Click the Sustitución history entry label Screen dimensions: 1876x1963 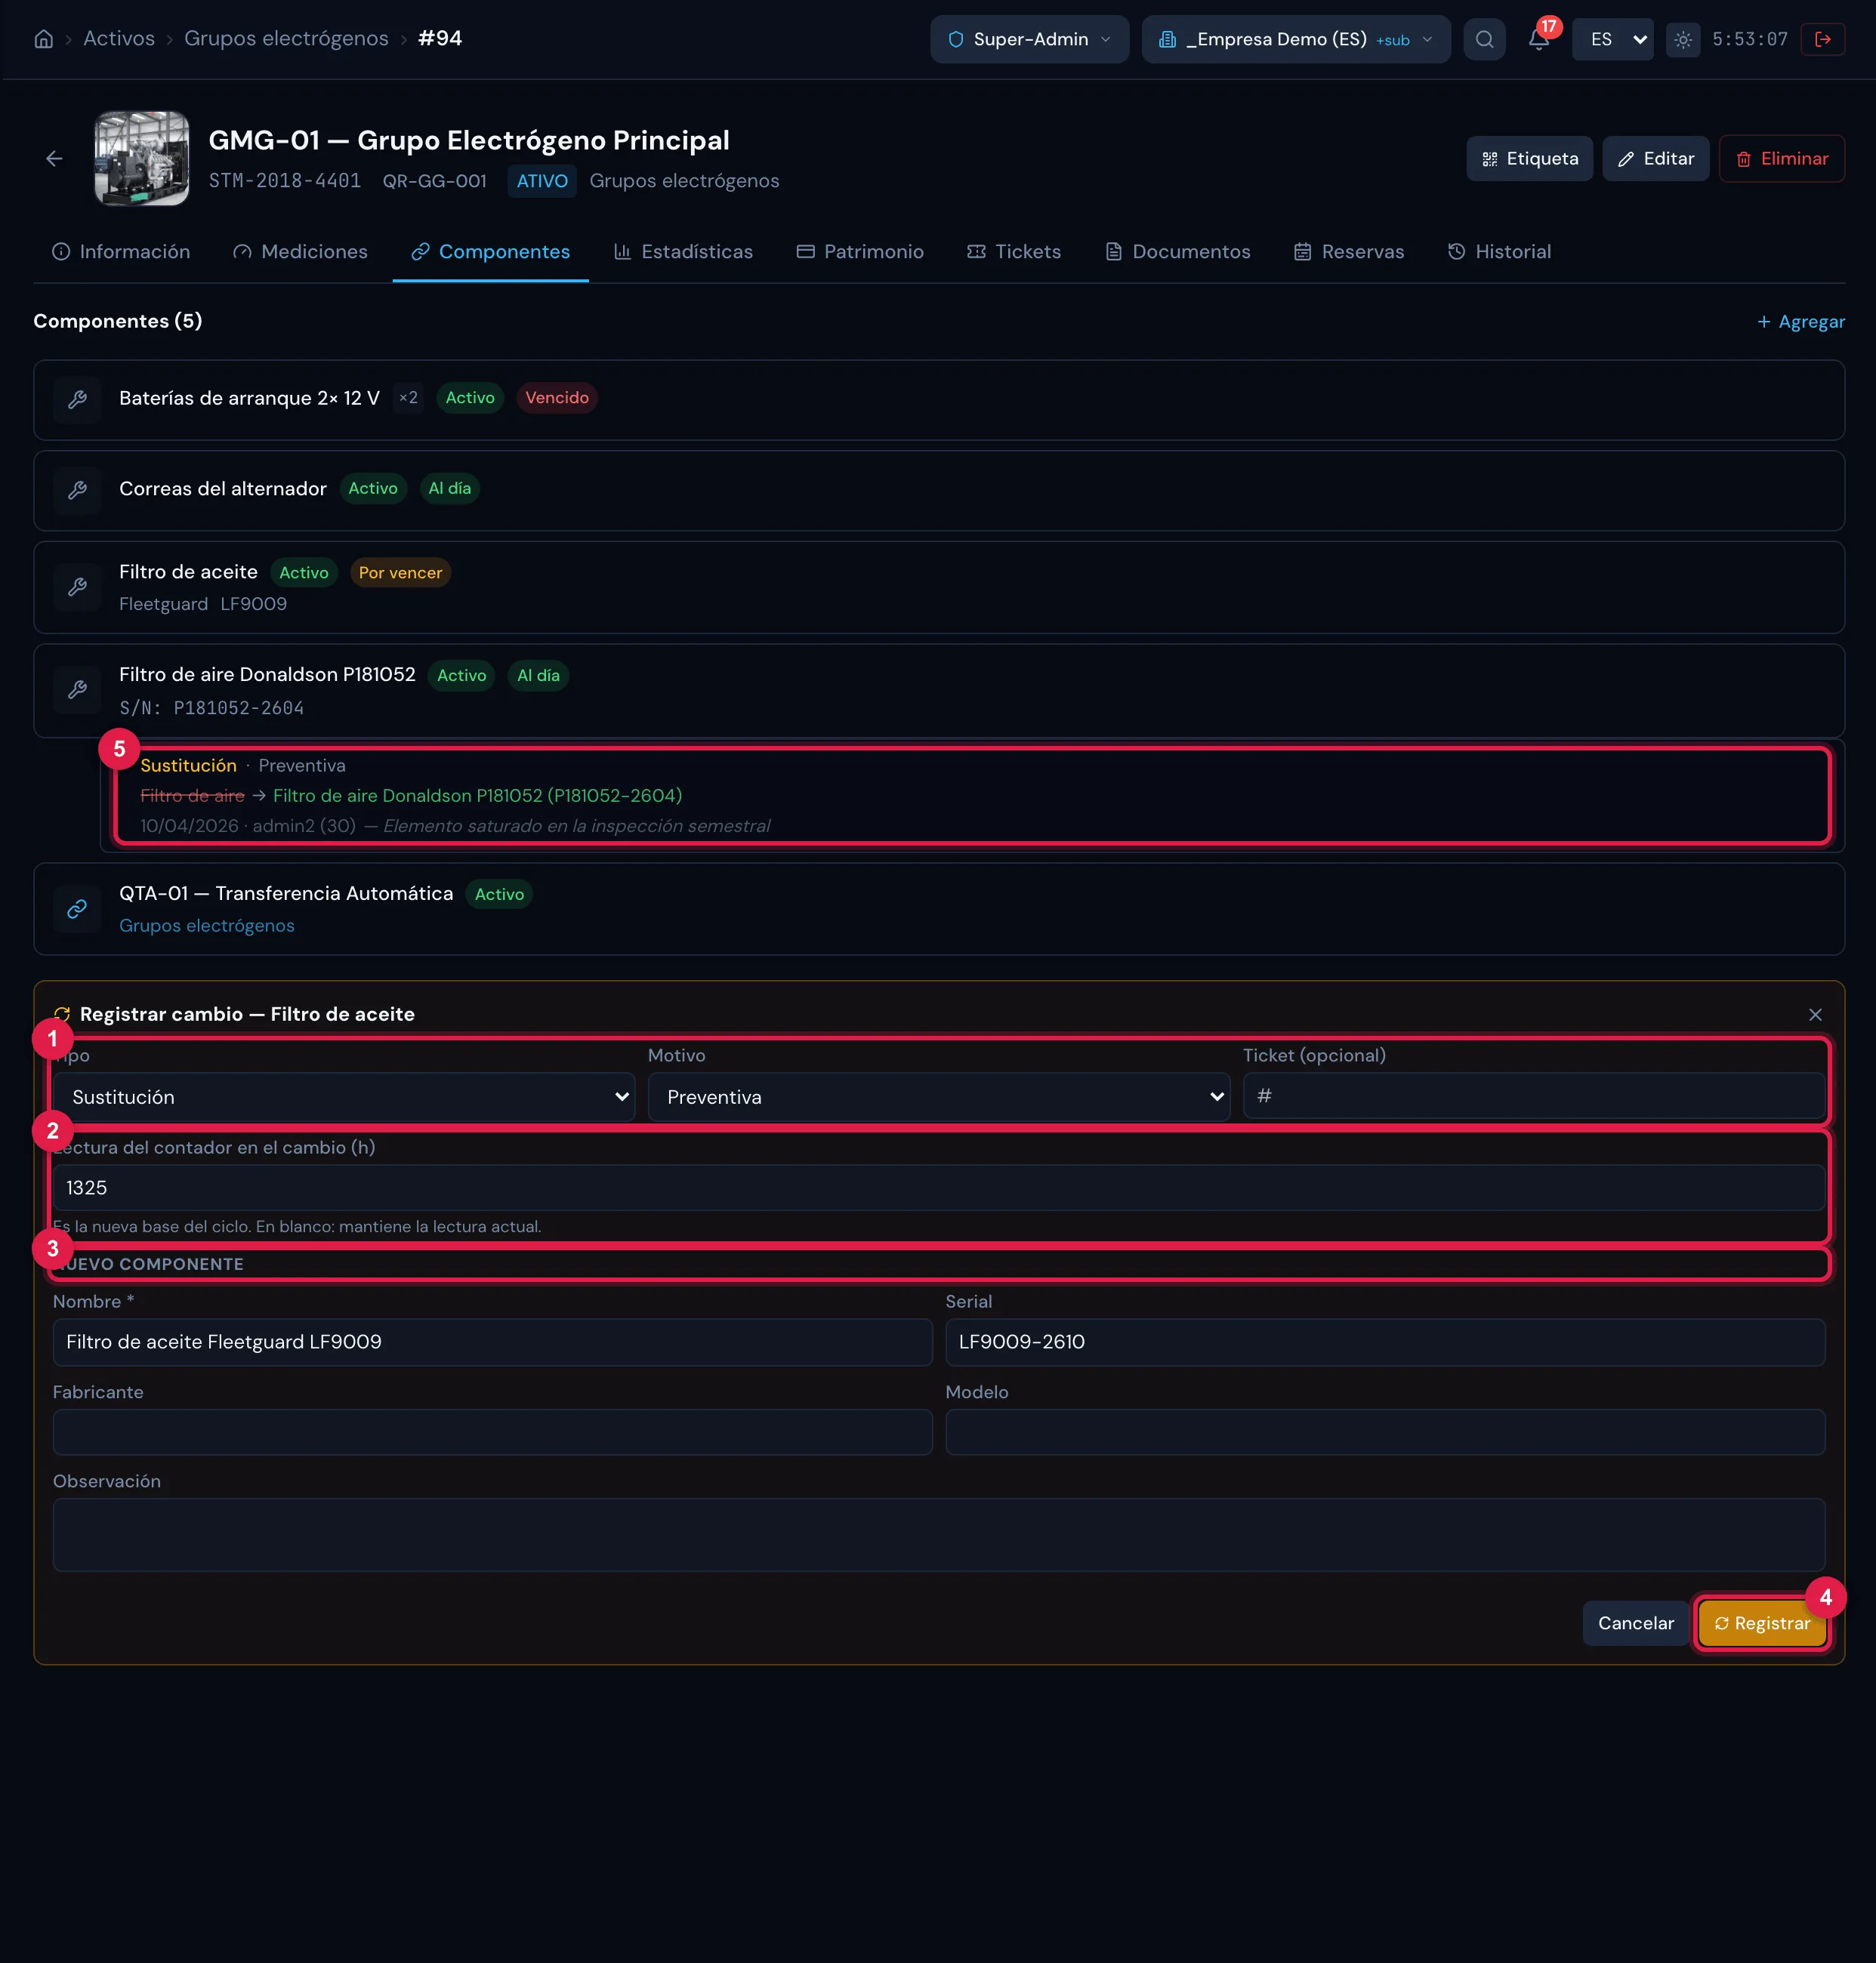tap(188, 766)
